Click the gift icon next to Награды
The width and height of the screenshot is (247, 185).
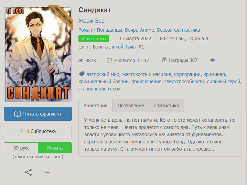tap(164, 60)
